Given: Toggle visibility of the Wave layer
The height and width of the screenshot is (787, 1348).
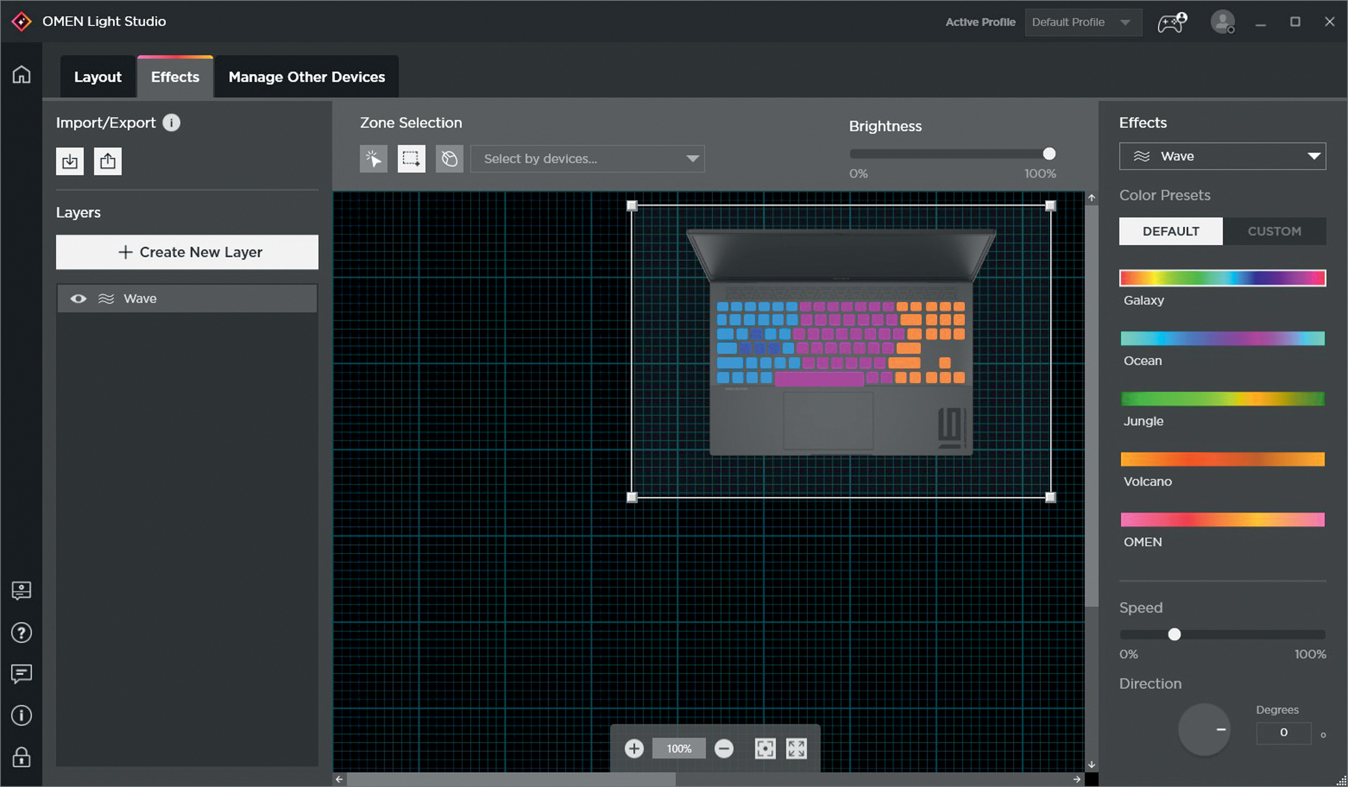Looking at the screenshot, I should tap(79, 298).
